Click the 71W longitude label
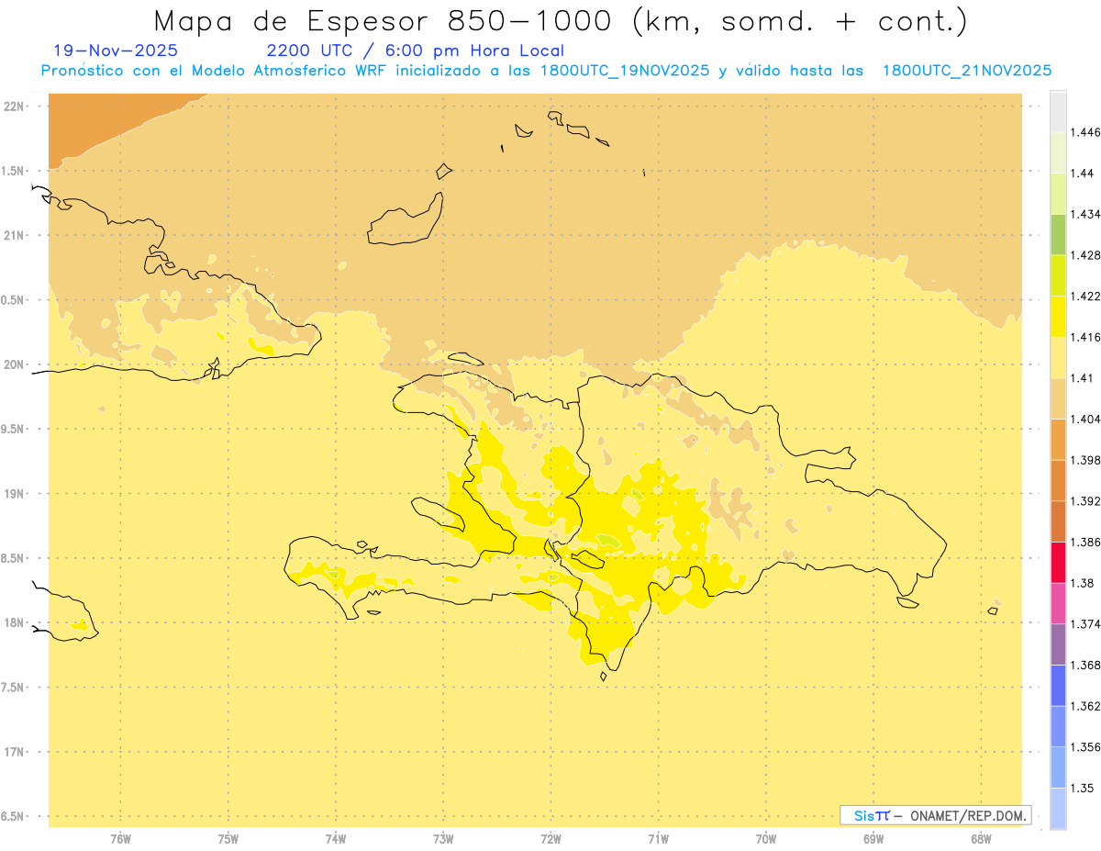The width and height of the screenshot is (1101, 851). (x=658, y=839)
